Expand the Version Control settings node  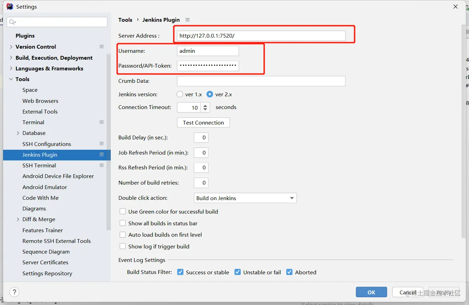pyautogui.click(x=11, y=47)
